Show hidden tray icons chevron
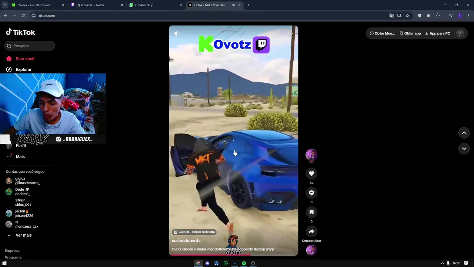This screenshot has height=267, width=474. coord(442,263)
